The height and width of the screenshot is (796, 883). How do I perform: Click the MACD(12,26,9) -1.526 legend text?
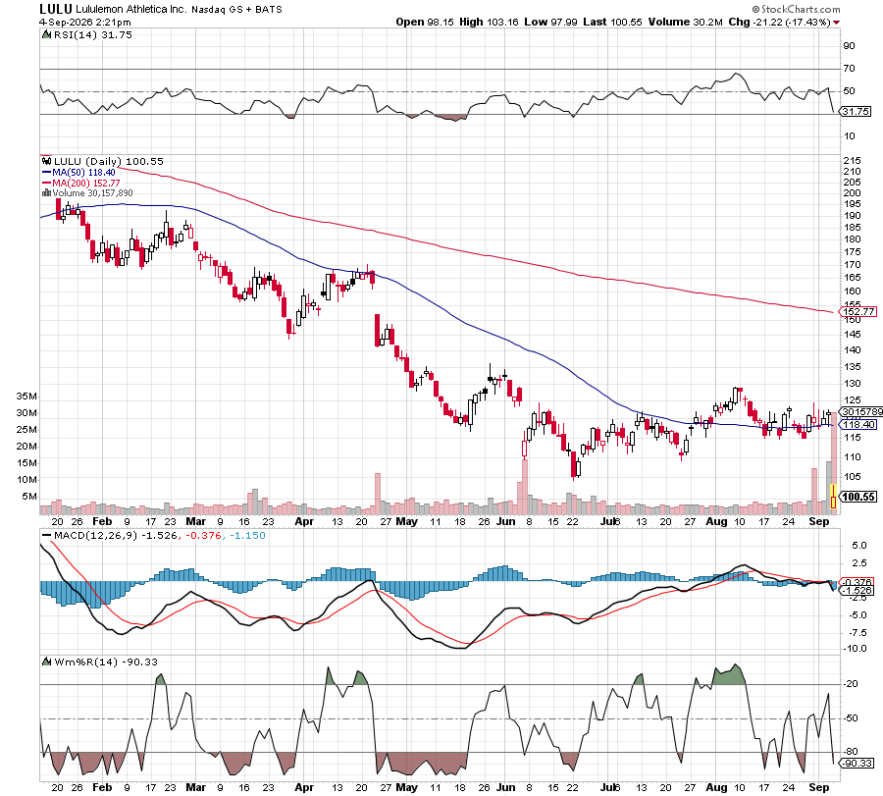(x=116, y=535)
